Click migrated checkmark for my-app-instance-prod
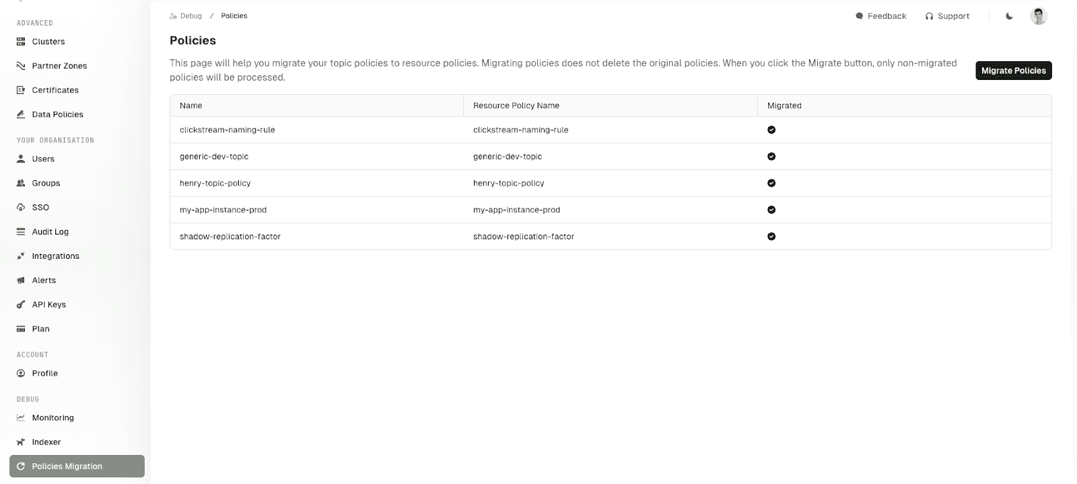The image size is (1077, 484). [771, 210]
